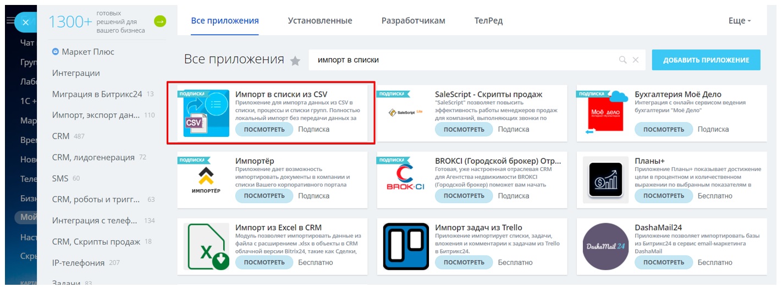Clear the search field with the X icon
The height and width of the screenshot is (287, 782).
coord(636,60)
